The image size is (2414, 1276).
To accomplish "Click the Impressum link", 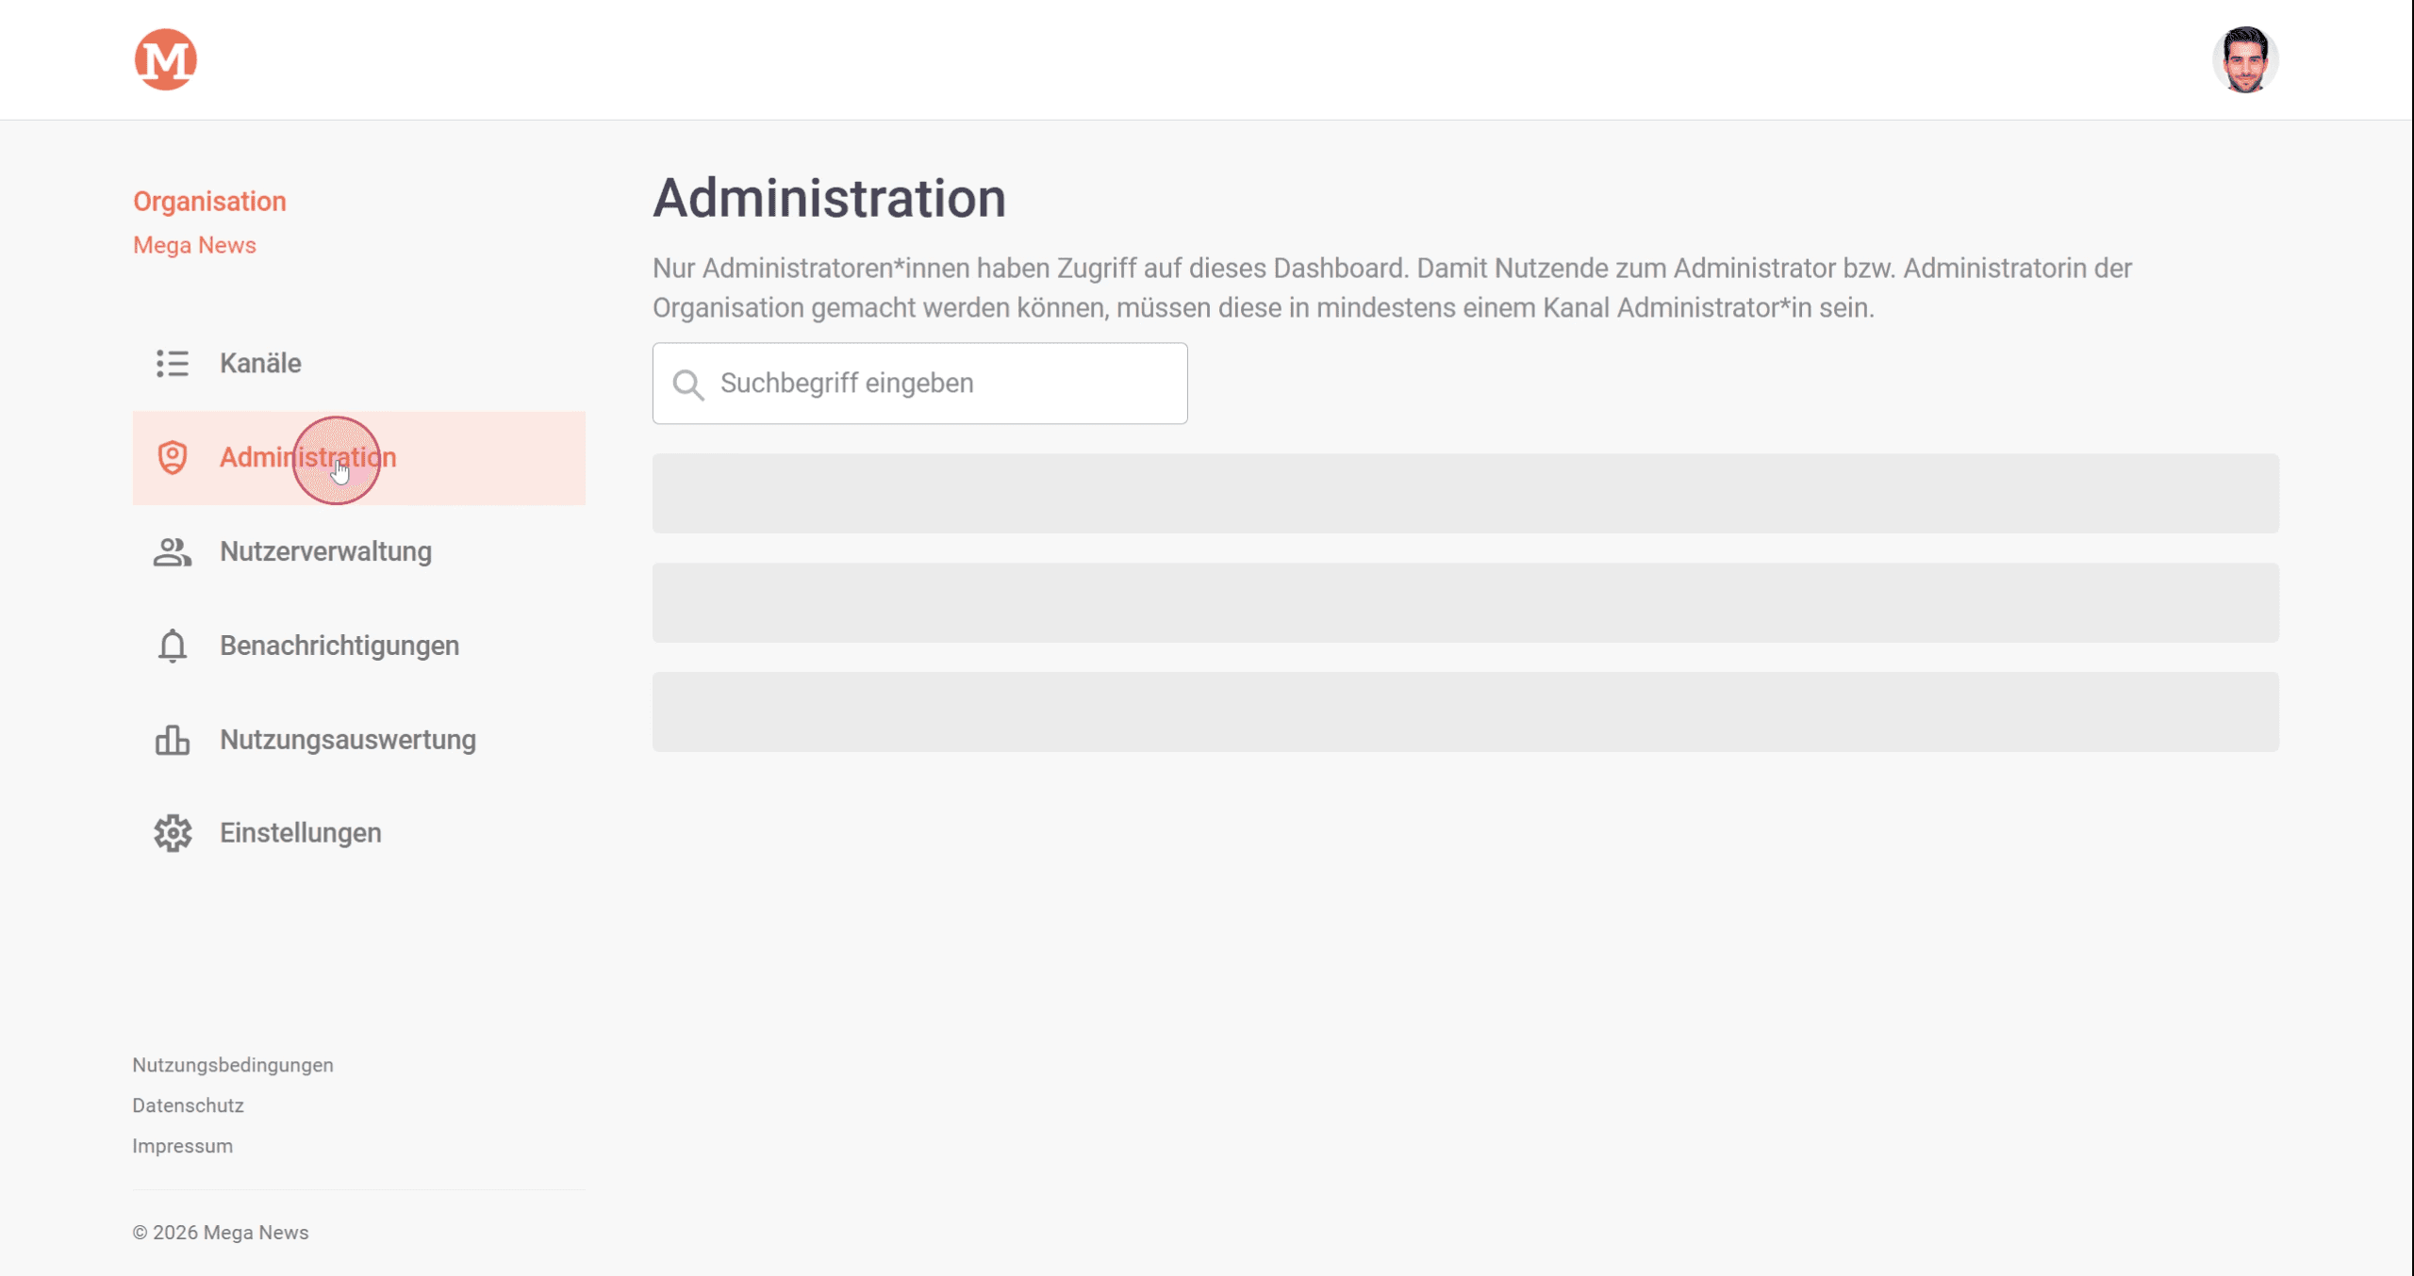I will point(182,1146).
